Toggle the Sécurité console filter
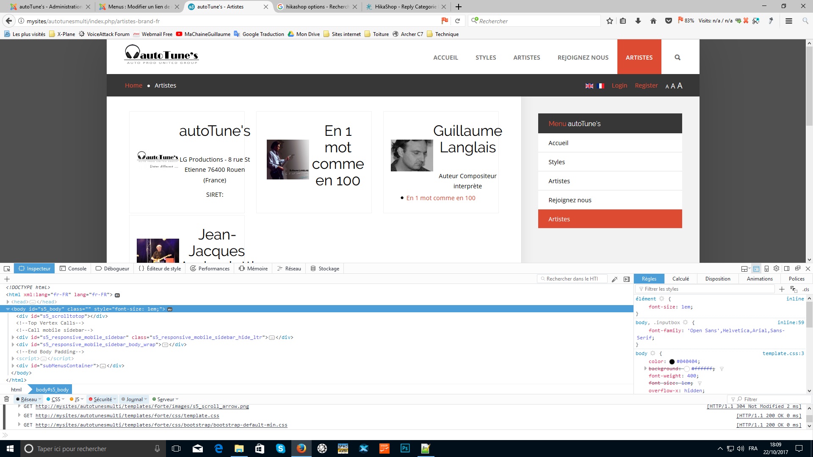Screen dimensions: 813x457 [x=102, y=399]
